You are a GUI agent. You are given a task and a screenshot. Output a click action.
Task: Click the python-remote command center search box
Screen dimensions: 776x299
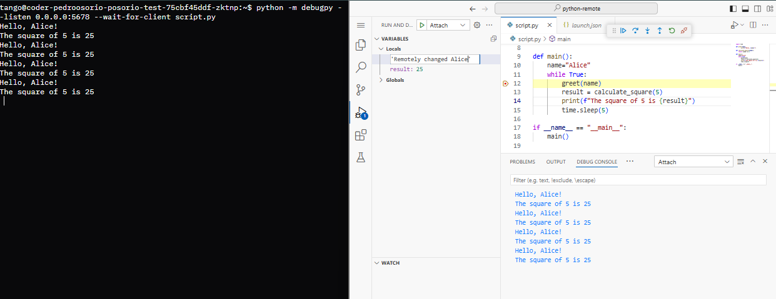pos(576,9)
